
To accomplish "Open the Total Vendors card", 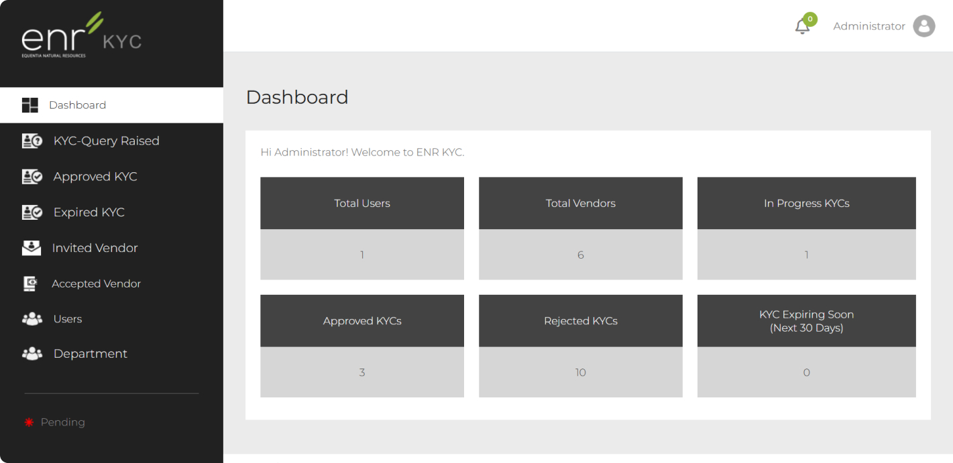I will 581,228.
